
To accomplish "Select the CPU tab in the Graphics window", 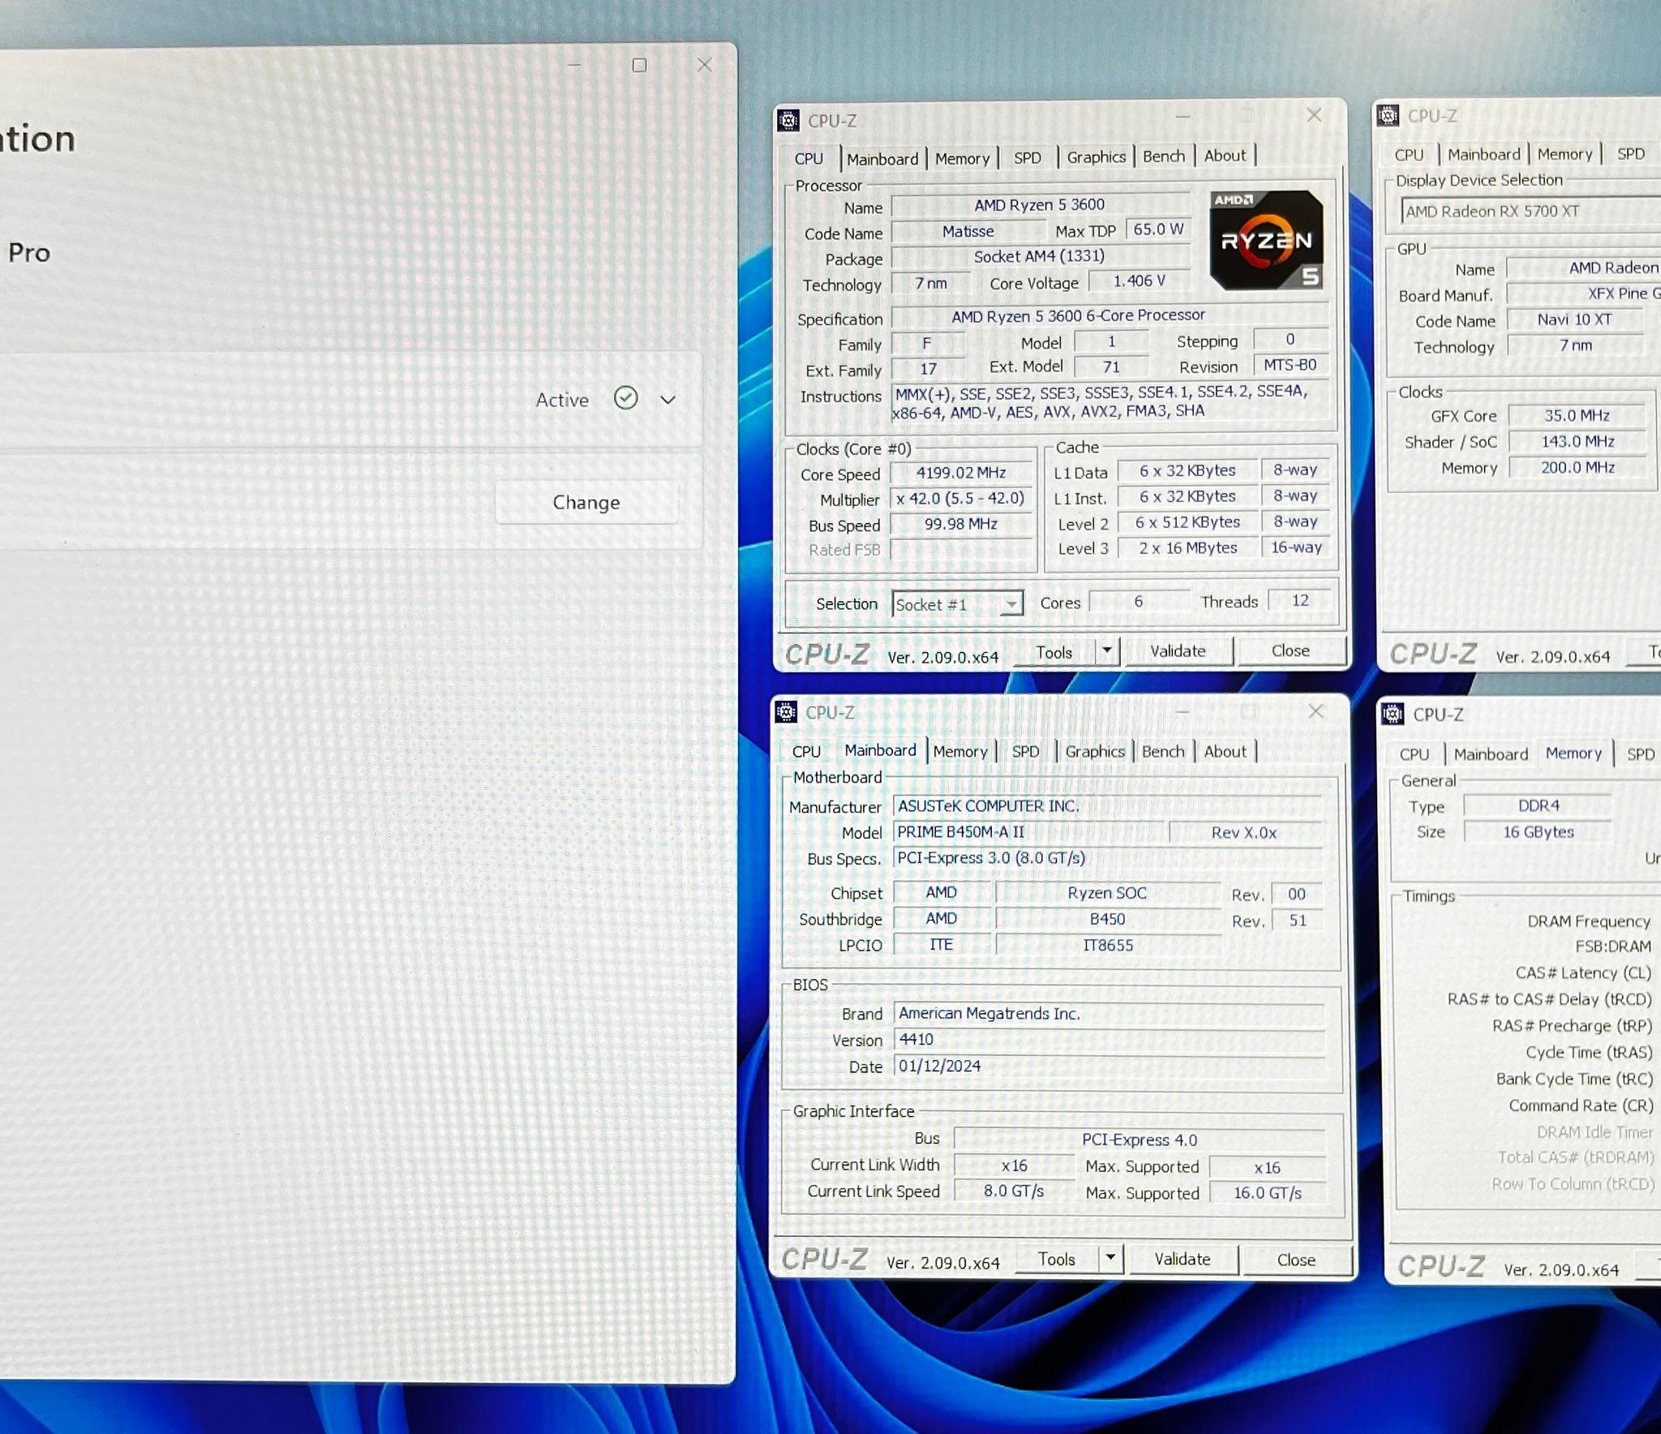I will coord(1409,155).
